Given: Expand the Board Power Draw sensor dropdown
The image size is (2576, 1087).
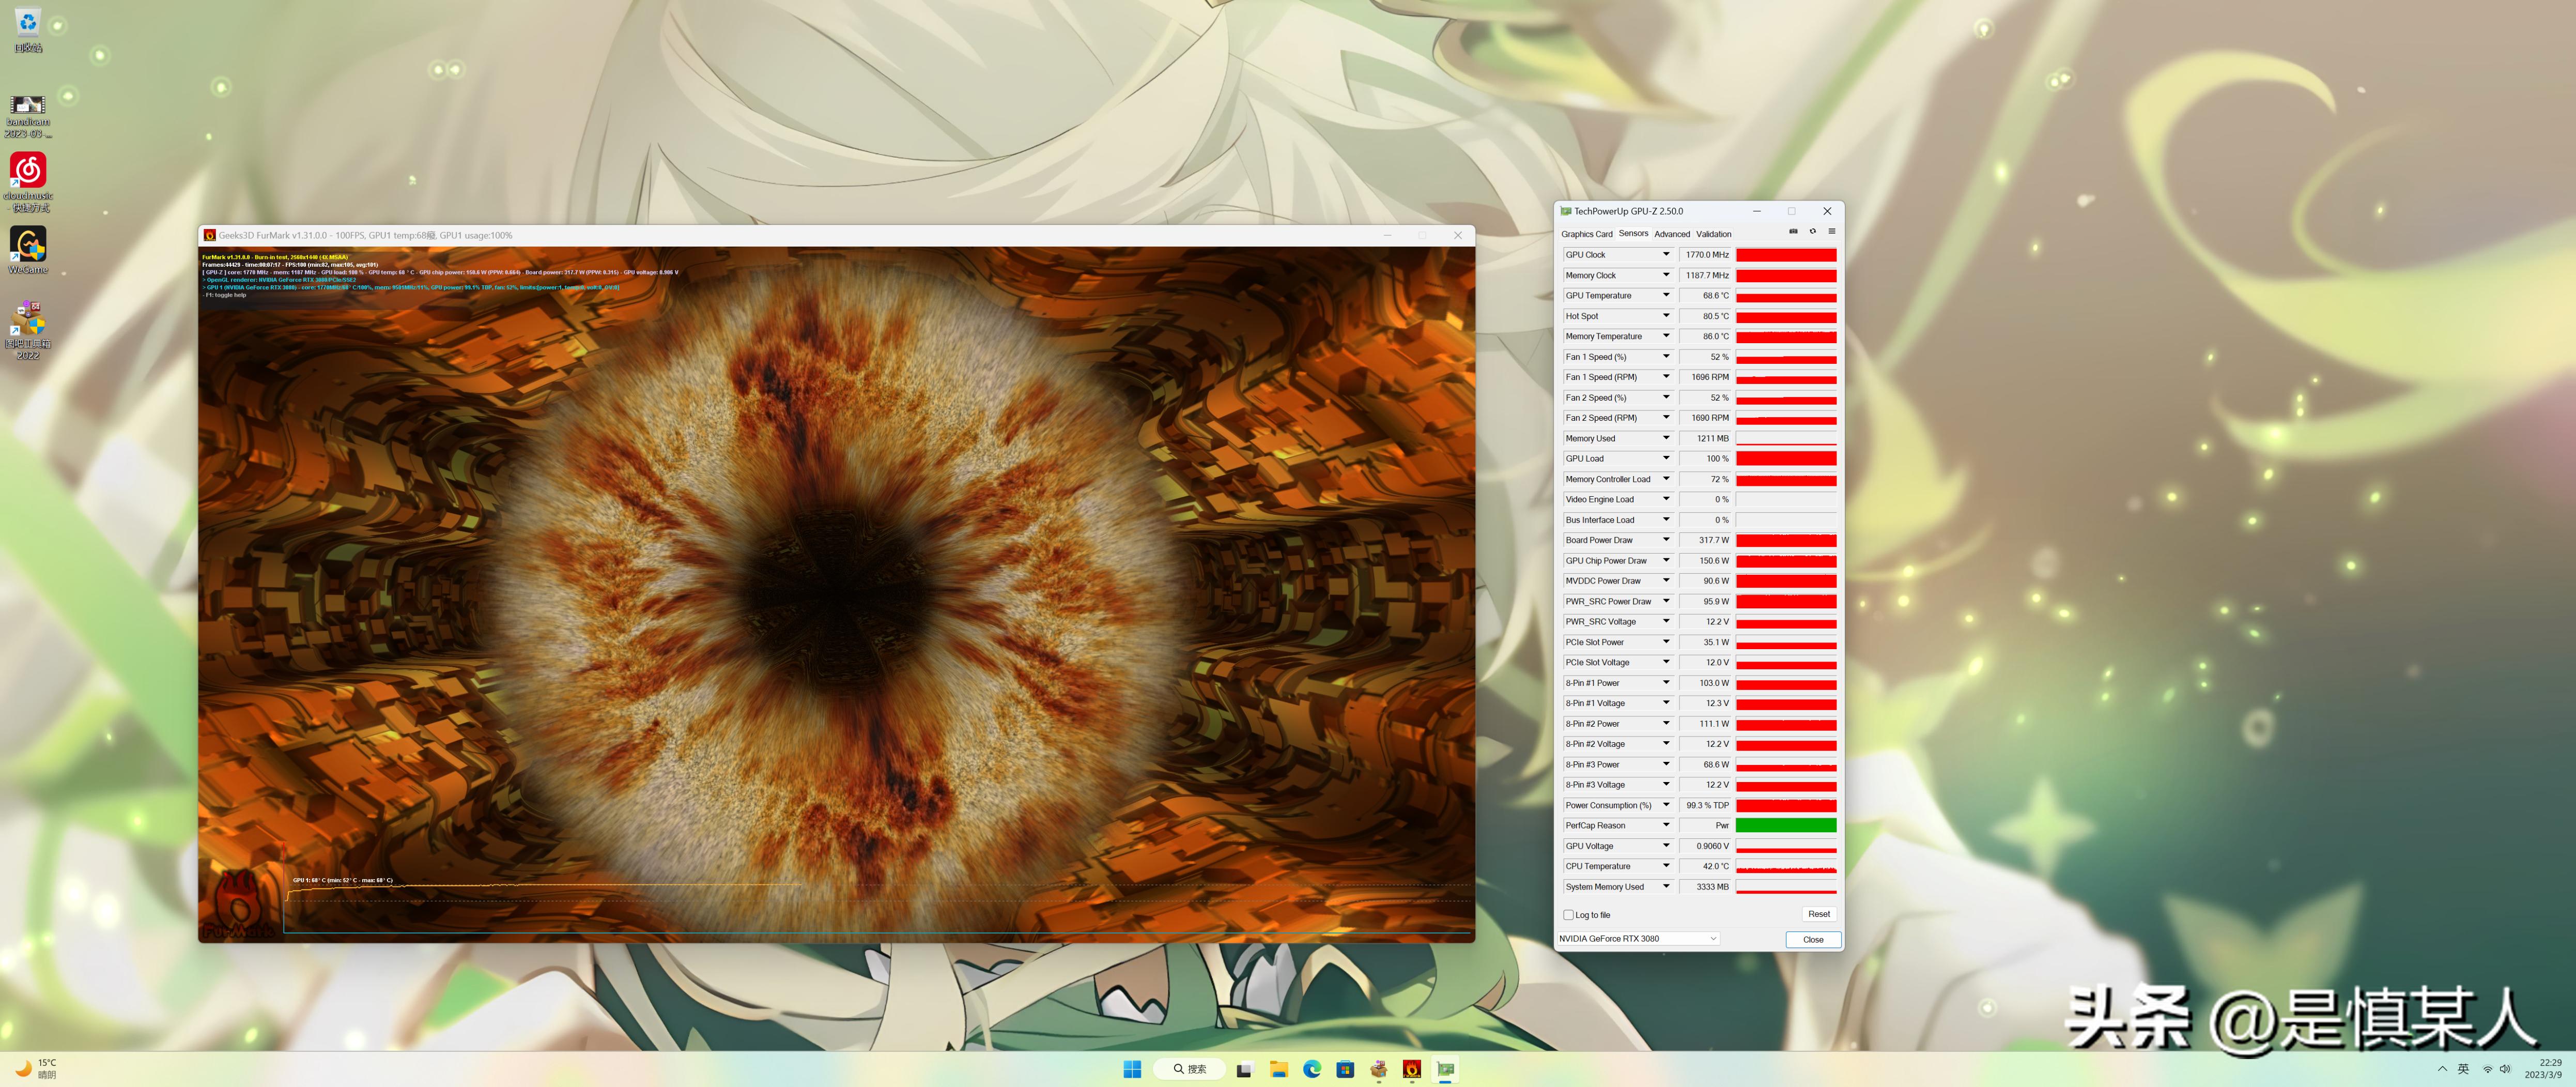Looking at the screenshot, I should (1666, 540).
